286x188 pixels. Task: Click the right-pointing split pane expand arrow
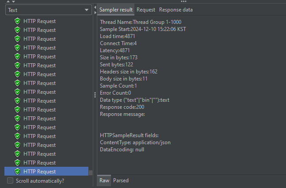point(95,12)
